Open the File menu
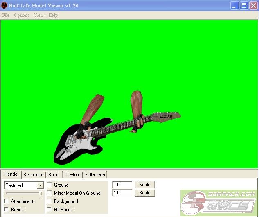This screenshot has height=217, width=259. coord(6,15)
